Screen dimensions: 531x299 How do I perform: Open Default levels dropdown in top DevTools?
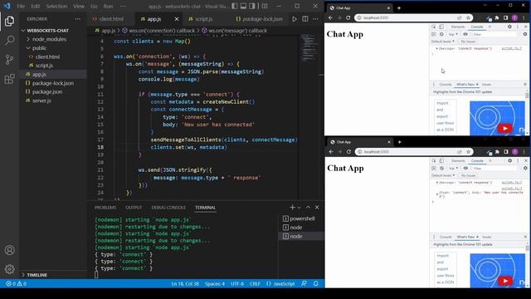click(443, 42)
